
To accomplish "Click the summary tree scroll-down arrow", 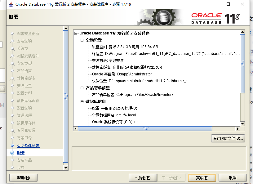I will click(242, 124).
